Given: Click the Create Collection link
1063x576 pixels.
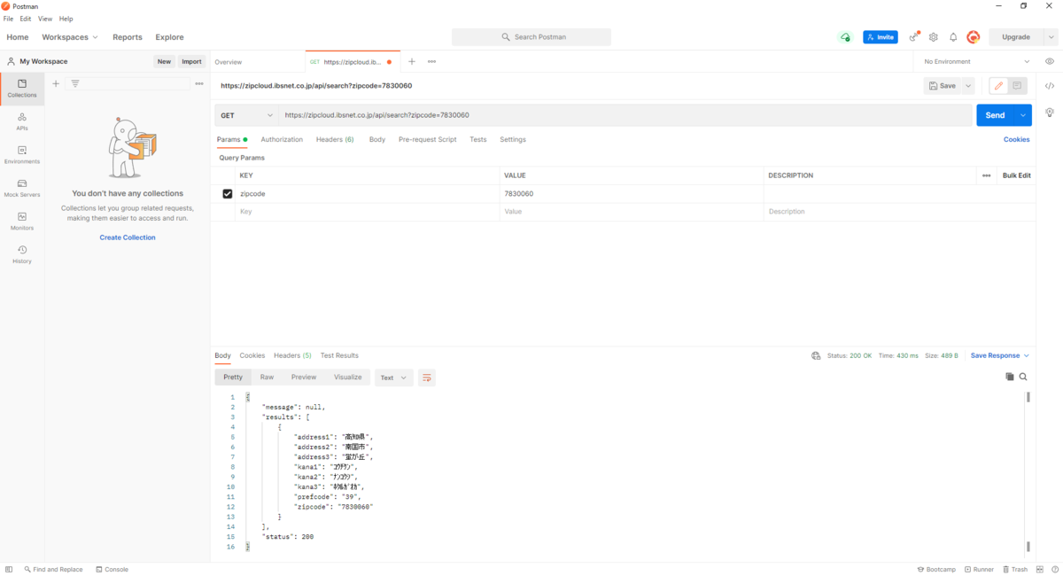Looking at the screenshot, I should pyautogui.click(x=128, y=237).
